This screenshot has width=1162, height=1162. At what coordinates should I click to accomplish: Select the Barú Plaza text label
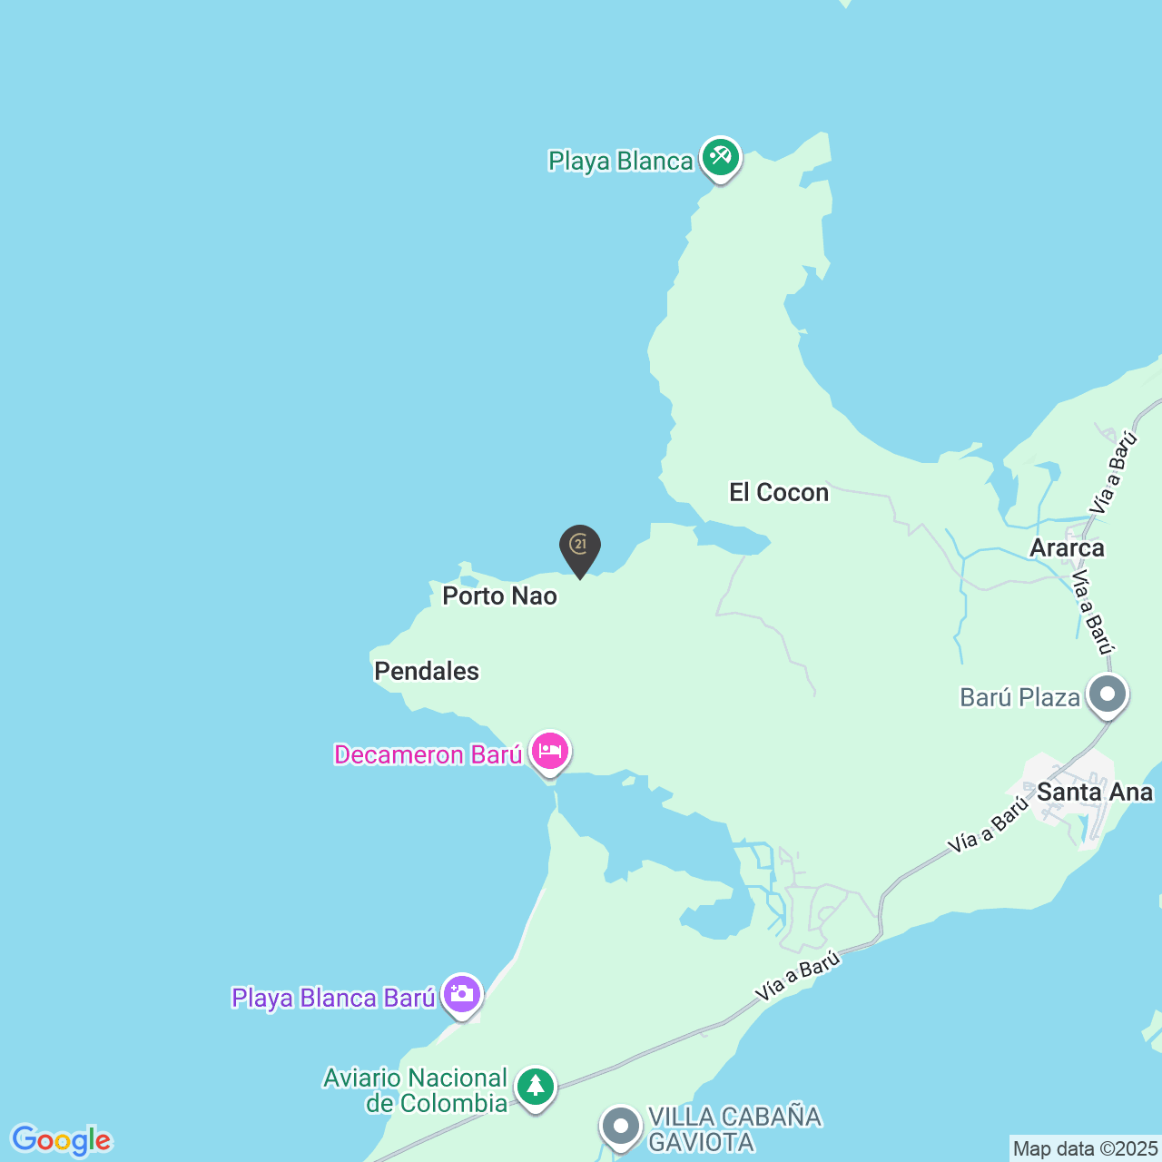click(1020, 697)
